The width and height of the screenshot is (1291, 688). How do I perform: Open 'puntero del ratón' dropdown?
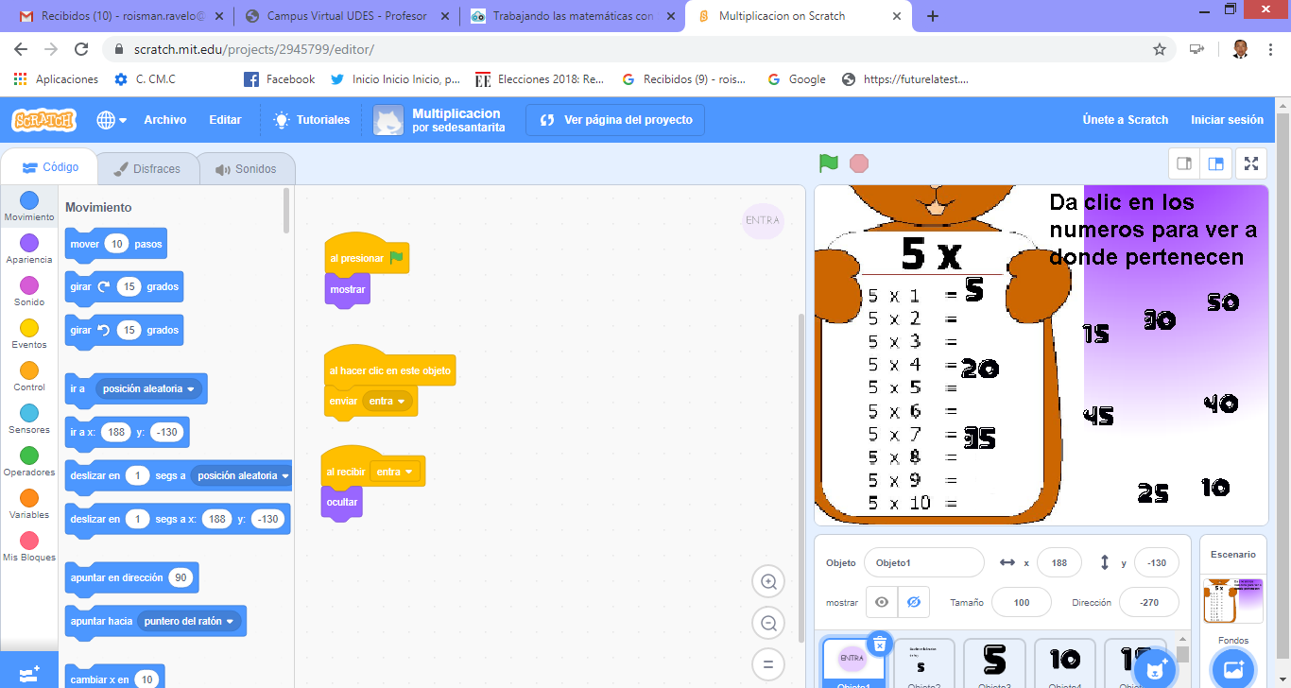[x=189, y=621]
